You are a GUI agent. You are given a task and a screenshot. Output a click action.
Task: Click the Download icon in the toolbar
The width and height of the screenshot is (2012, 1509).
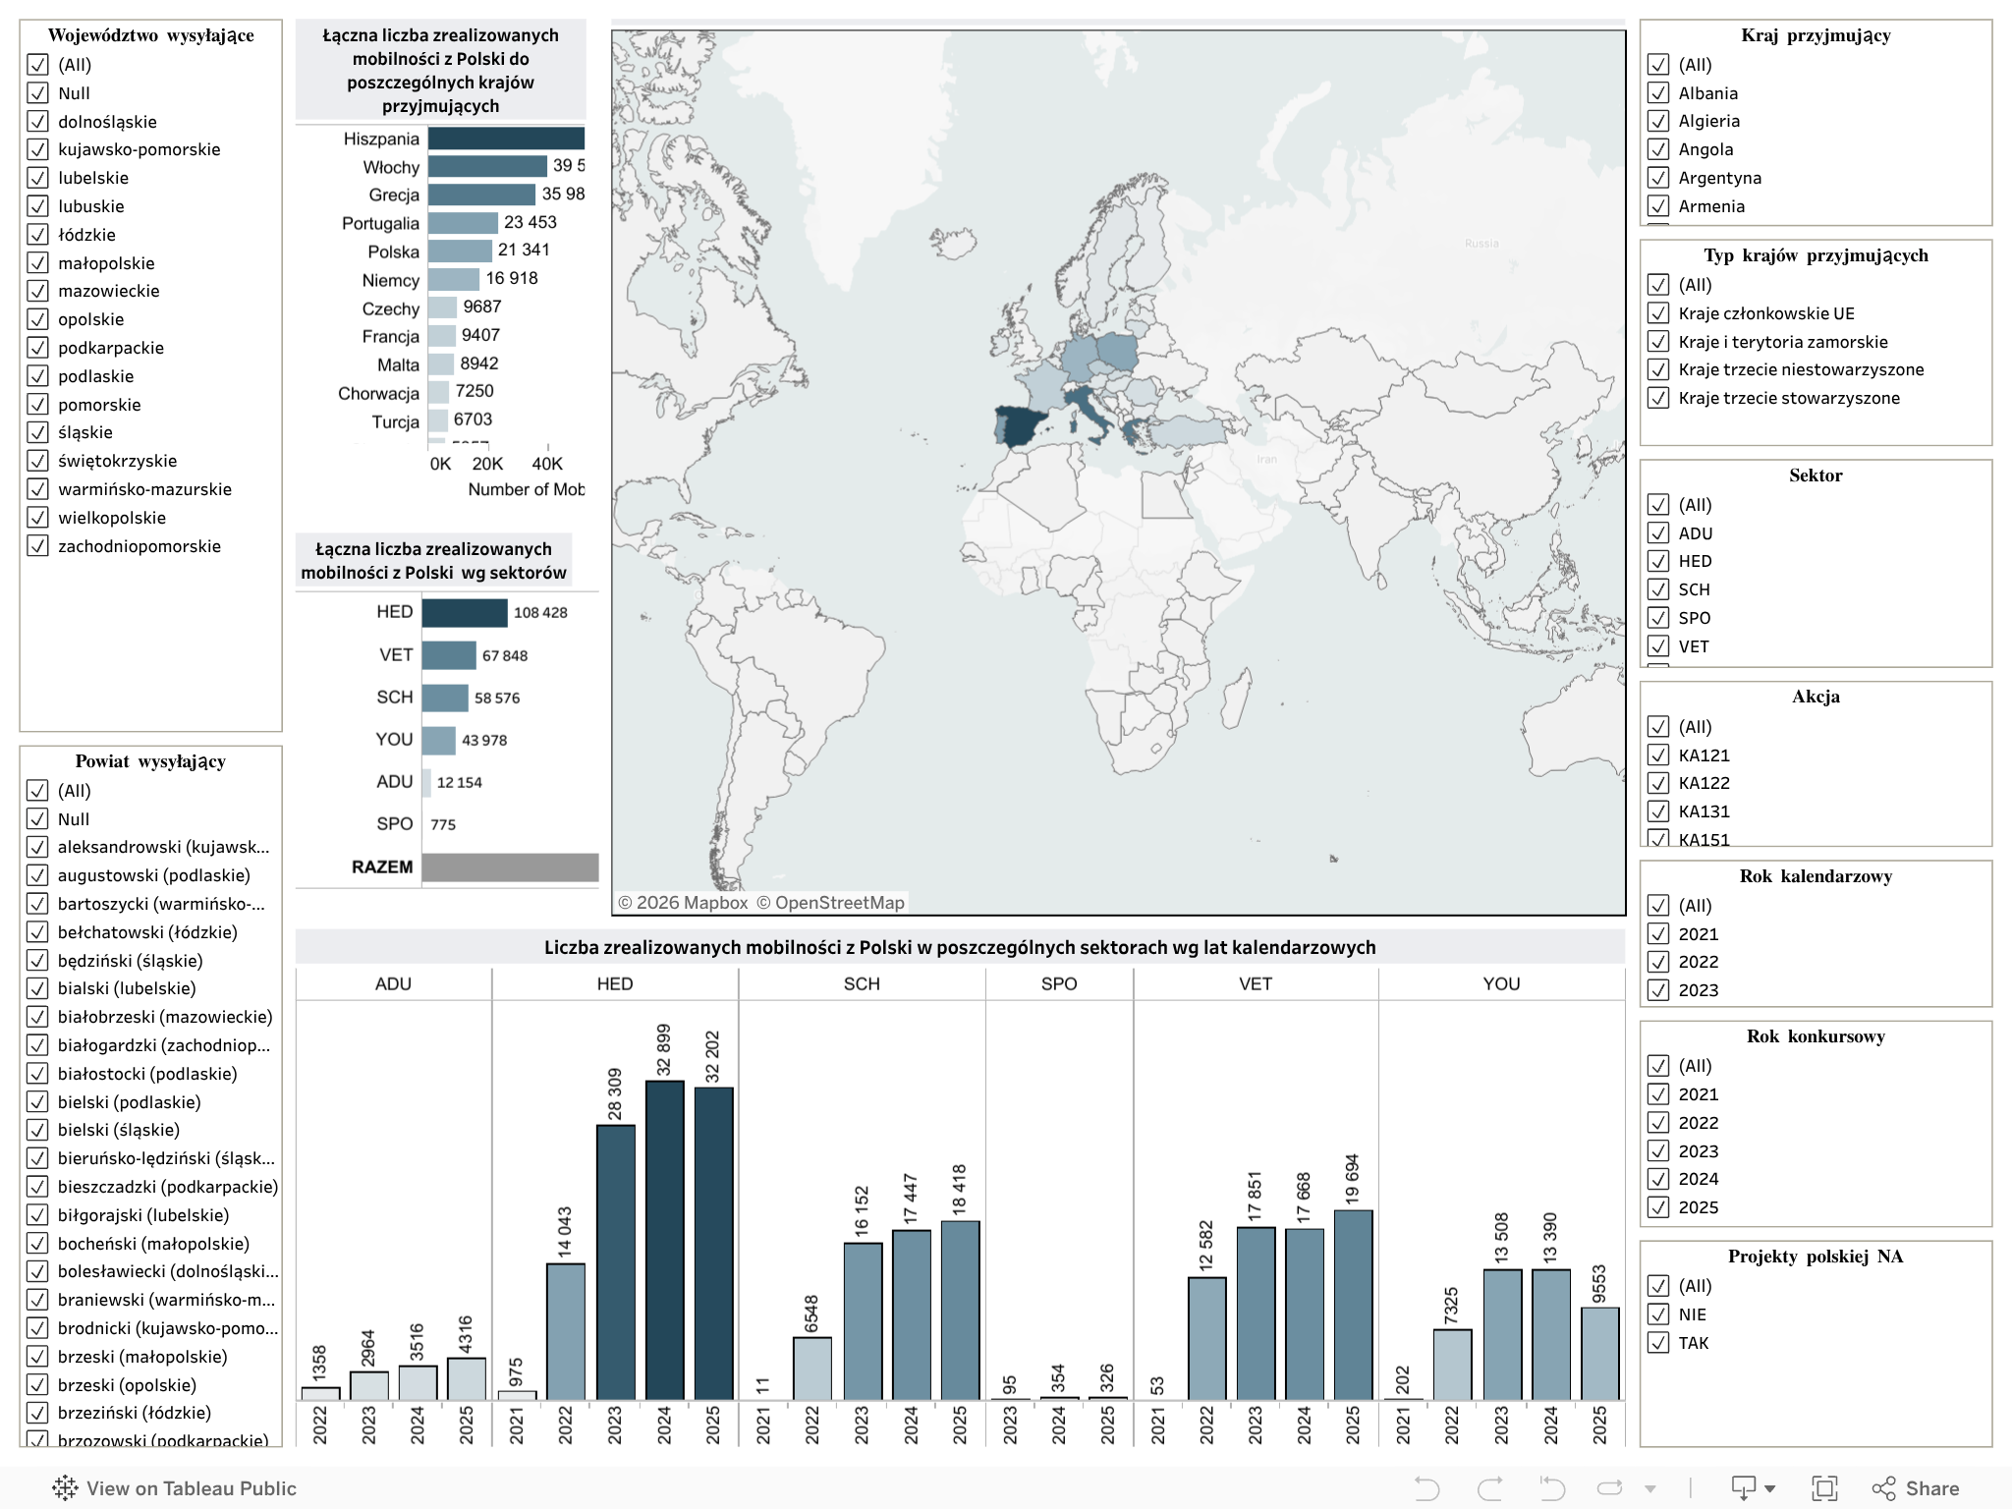click(1743, 1488)
